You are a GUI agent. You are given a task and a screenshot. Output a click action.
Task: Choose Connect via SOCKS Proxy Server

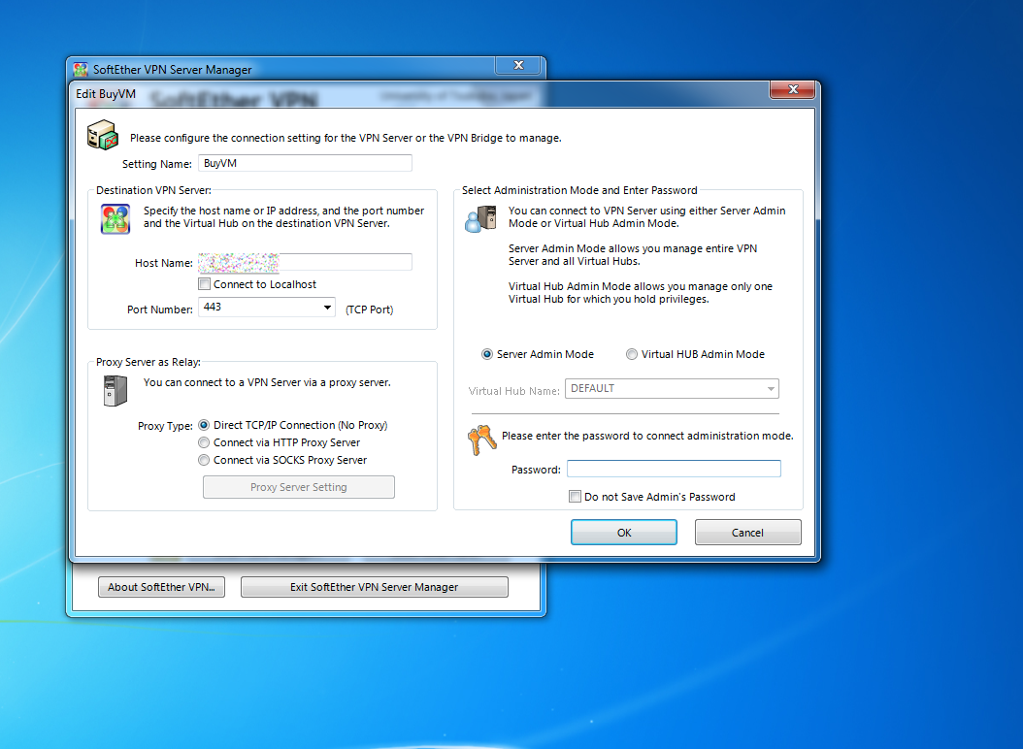(204, 460)
